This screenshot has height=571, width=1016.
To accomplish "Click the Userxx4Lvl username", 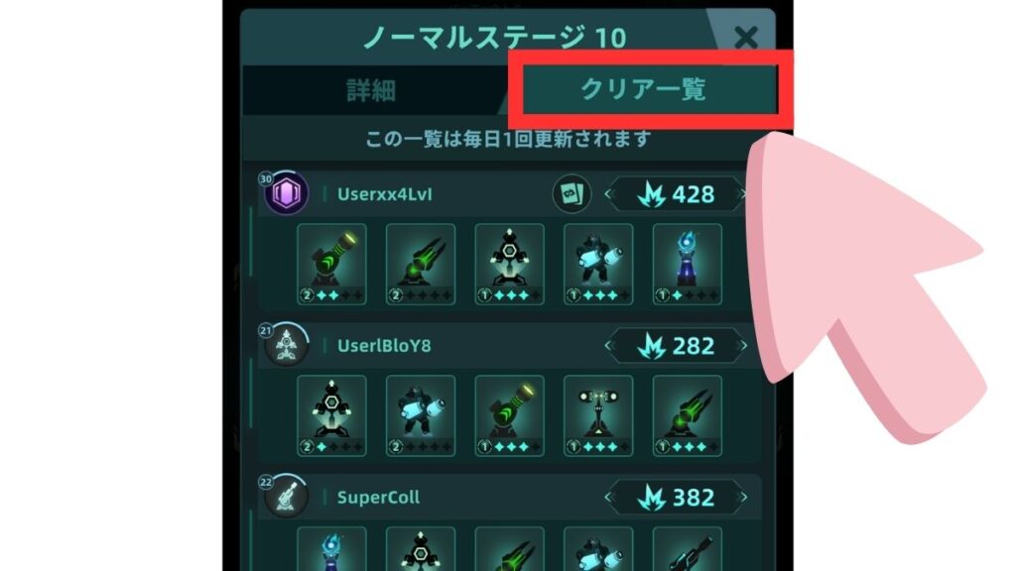I will [384, 194].
